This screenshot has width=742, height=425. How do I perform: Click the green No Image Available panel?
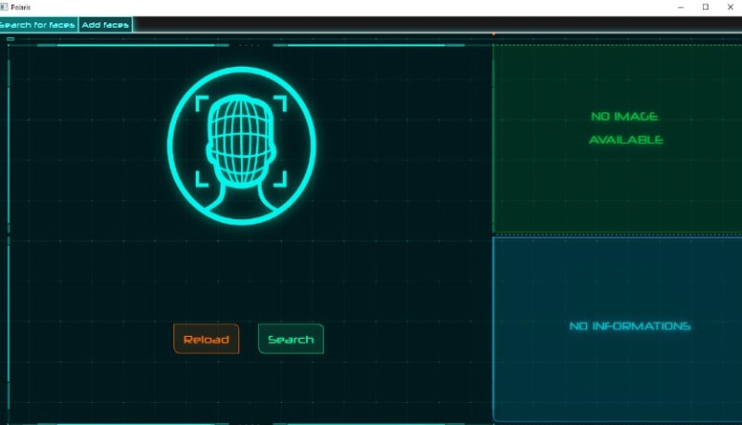tap(617, 186)
